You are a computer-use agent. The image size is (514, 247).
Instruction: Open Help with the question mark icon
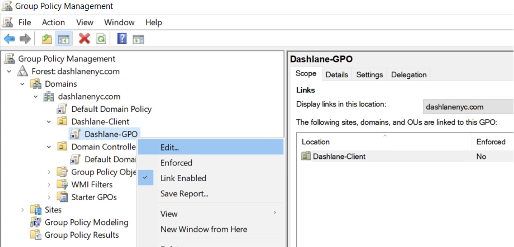pyautogui.click(x=122, y=39)
